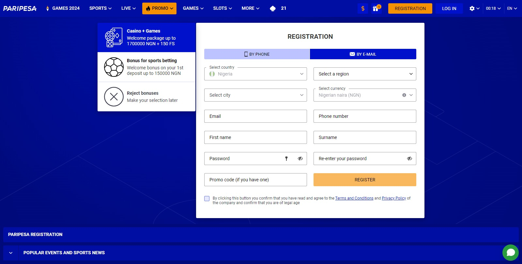This screenshot has height=264, width=522.
Task: Switch to the By Phone tab
Action: point(257,54)
